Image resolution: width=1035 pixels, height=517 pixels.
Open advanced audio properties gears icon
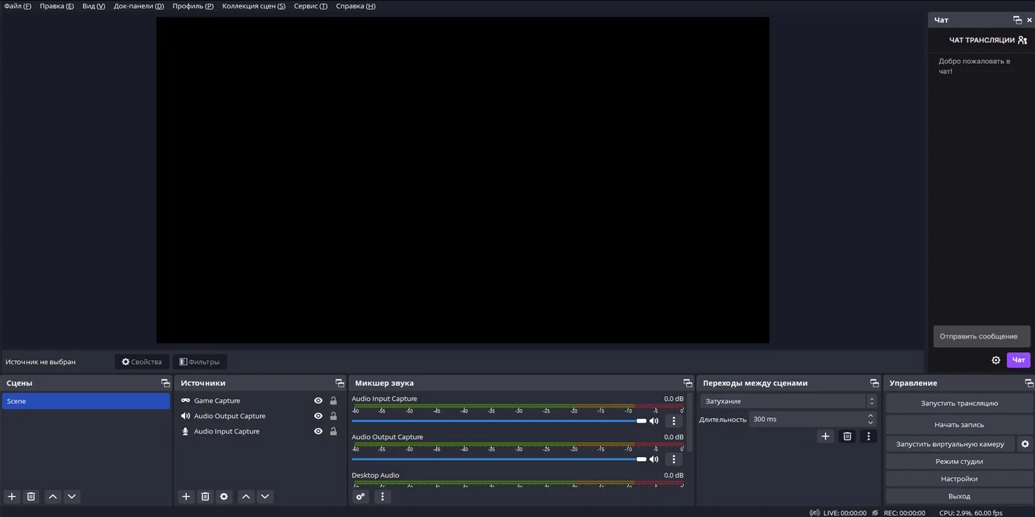point(360,496)
